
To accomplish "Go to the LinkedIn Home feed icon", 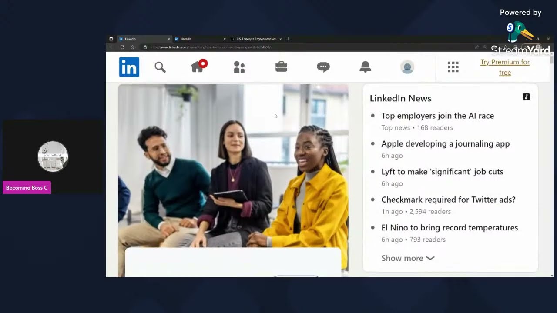I will pyautogui.click(x=198, y=66).
